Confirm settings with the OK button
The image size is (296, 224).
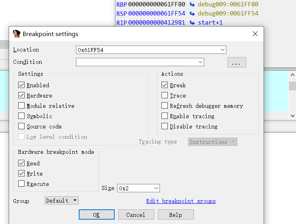97,215
